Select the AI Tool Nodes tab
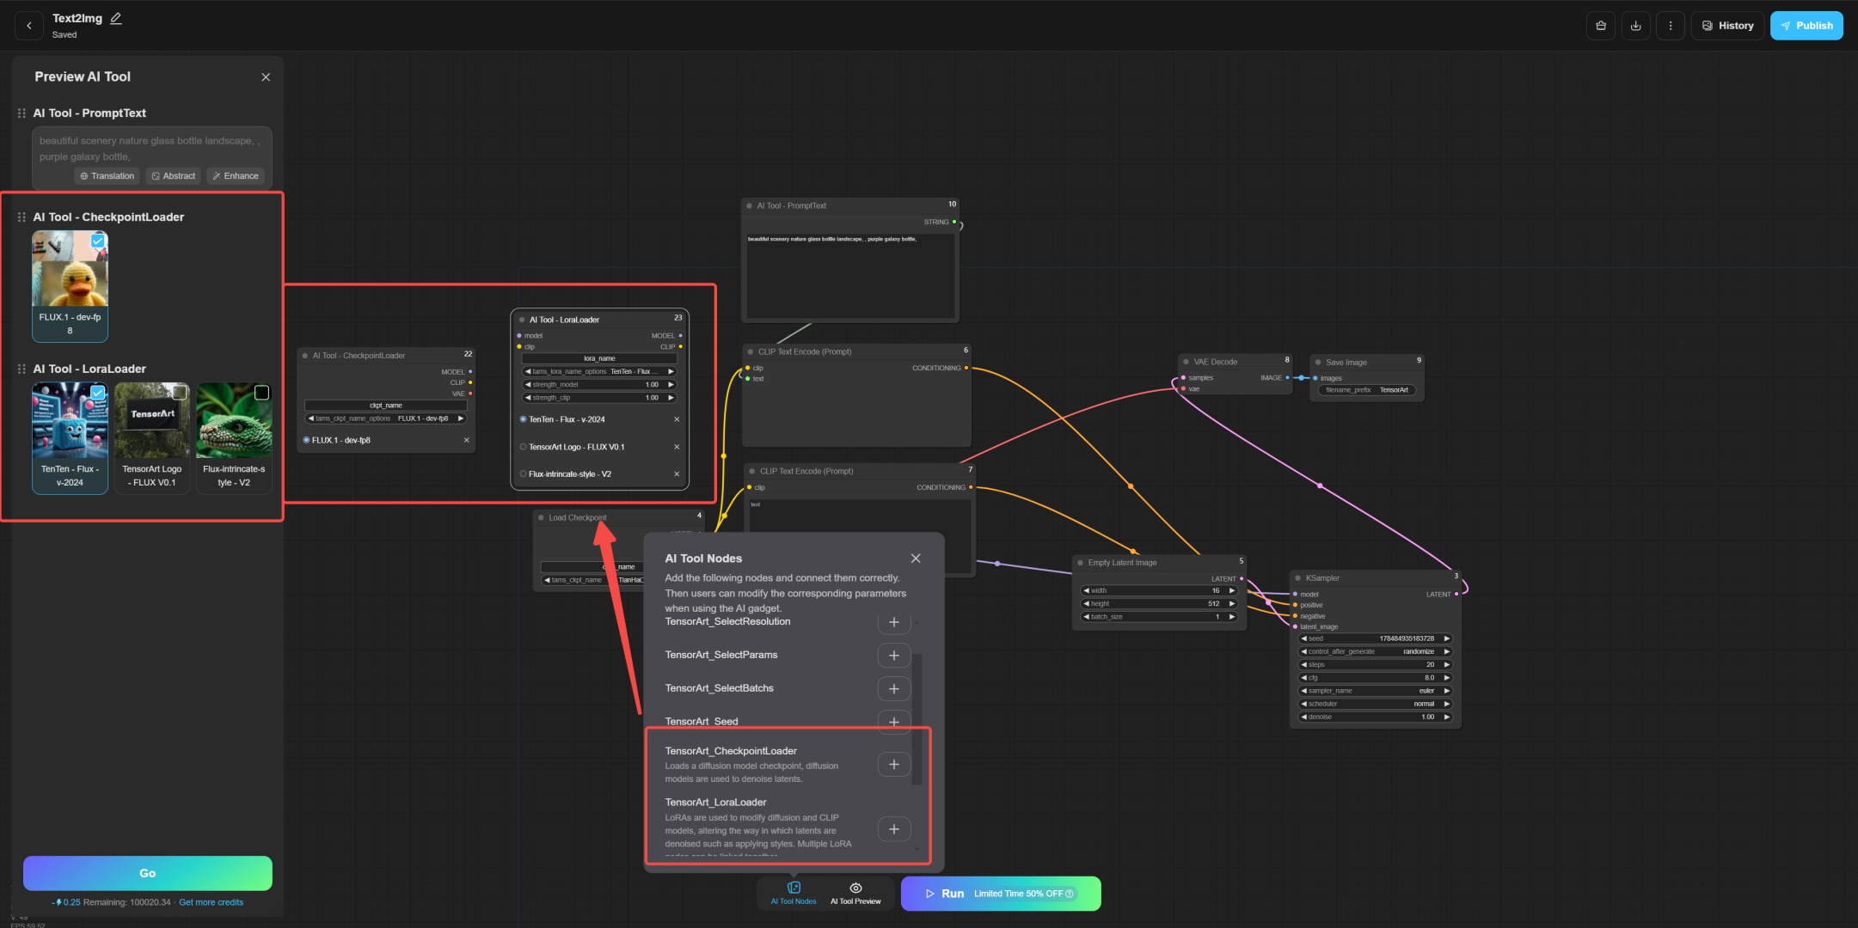 (794, 894)
